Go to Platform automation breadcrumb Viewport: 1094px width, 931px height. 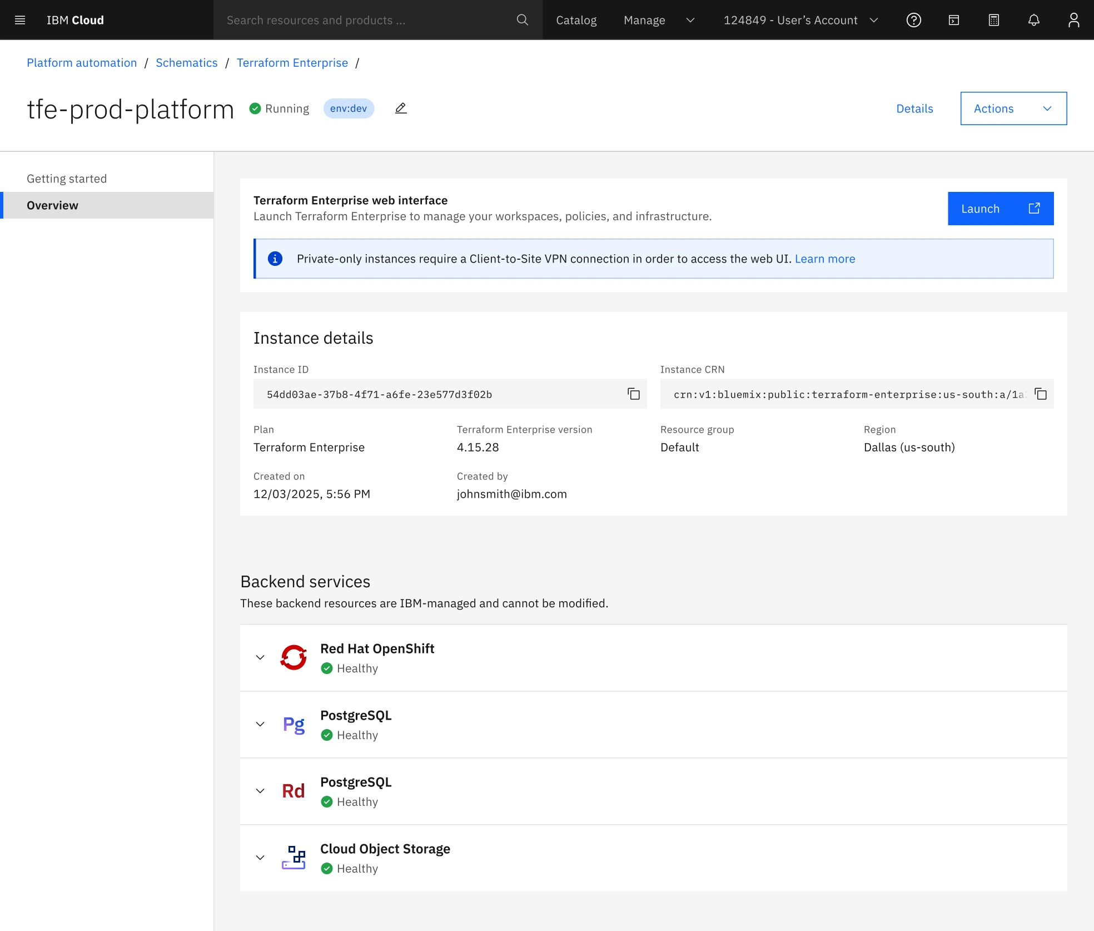pos(82,63)
